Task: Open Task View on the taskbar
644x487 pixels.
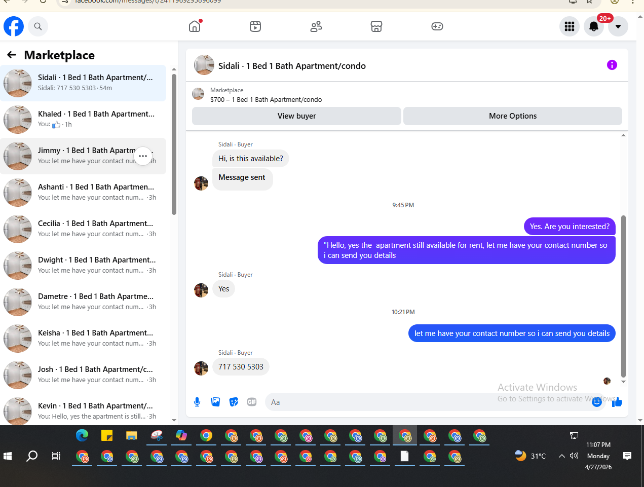Action: (56, 456)
